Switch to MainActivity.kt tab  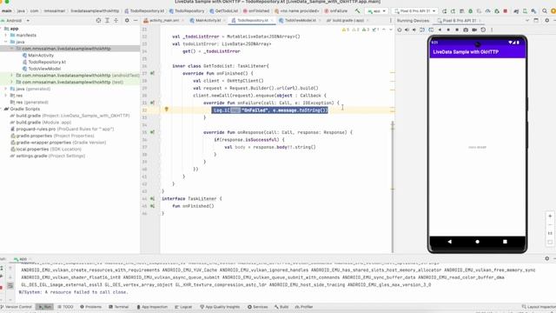[208, 21]
